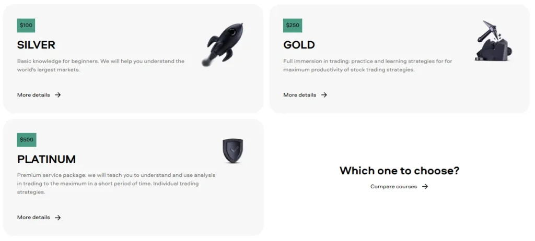Click the pickaxe icon on Gold card

point(493,41)
